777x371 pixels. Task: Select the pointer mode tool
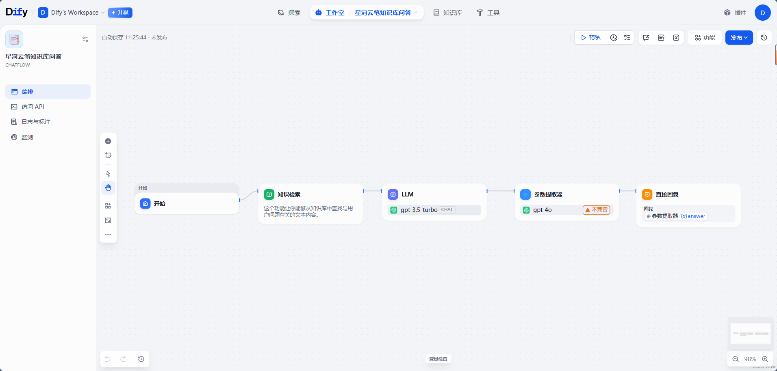[x=108, y=174]
